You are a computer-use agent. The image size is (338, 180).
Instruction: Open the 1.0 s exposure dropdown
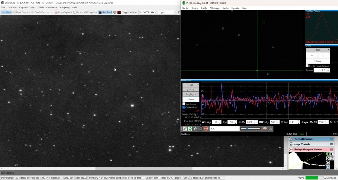(225, 129)
